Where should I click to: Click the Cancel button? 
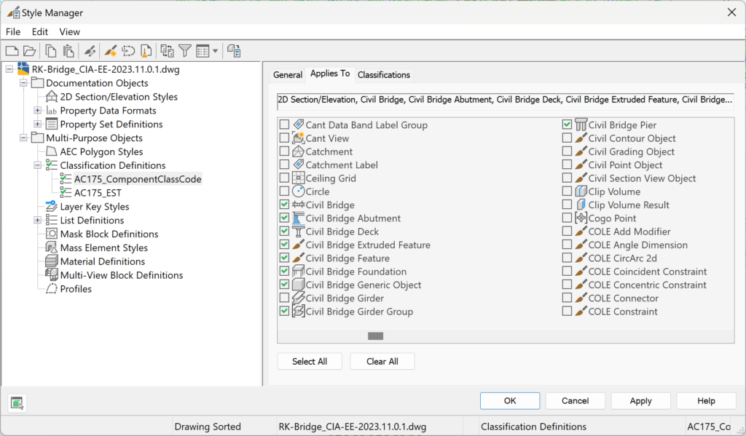[x=576, y=401]
